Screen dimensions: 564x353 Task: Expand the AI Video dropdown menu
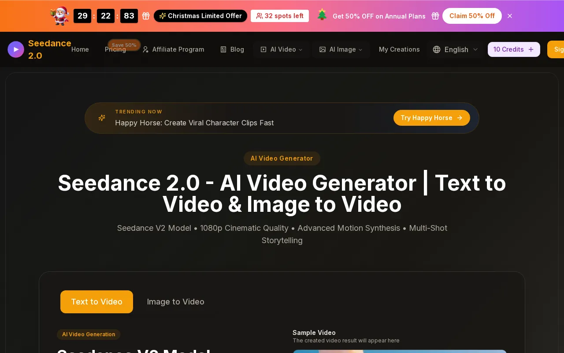(281, 49)
